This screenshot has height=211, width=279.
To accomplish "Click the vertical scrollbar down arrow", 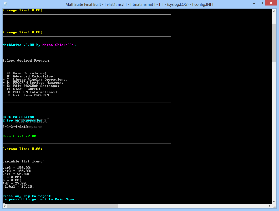I will [x=274, y=202].
